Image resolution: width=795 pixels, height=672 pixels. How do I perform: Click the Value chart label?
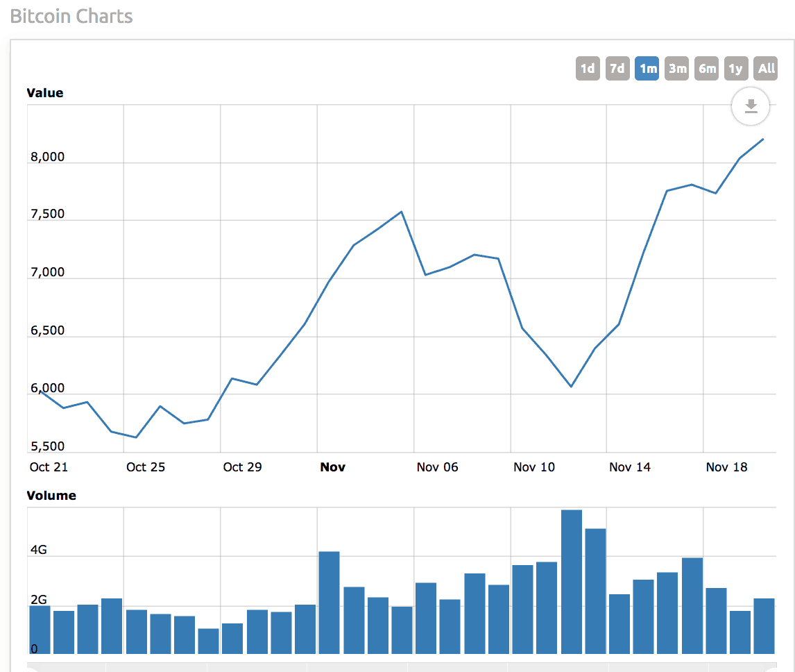45,93
